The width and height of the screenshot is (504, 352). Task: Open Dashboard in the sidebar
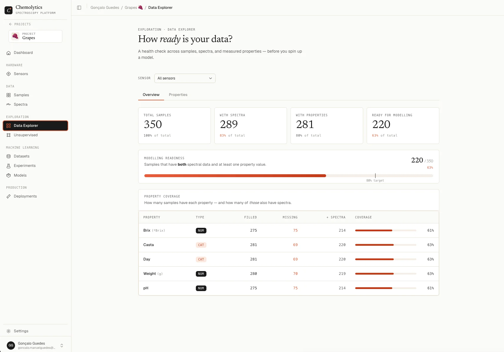[x=35, y=53]
